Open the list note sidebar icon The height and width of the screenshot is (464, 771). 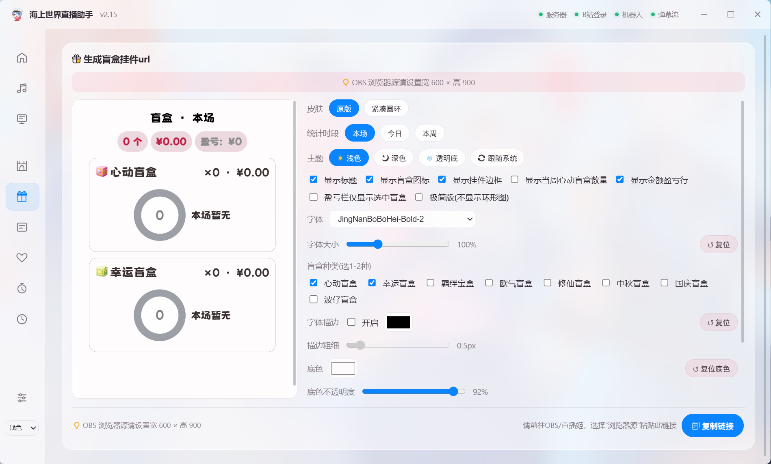click(22, 227)
